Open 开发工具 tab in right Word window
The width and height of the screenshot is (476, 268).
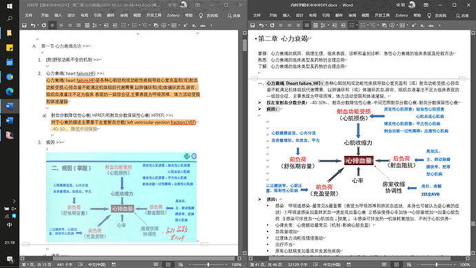click(382, 15)
